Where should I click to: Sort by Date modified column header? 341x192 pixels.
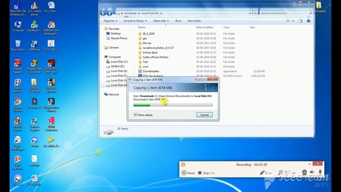[x=205, y=27]
